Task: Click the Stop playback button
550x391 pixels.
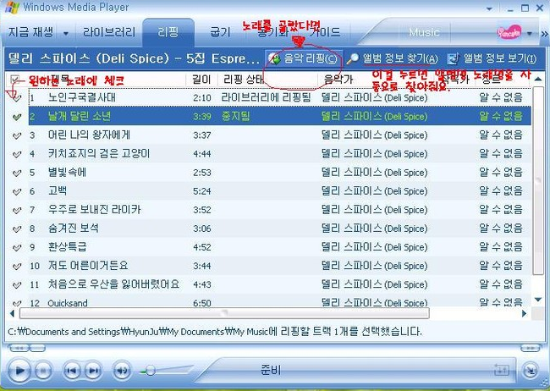Action: click(43, 371)
